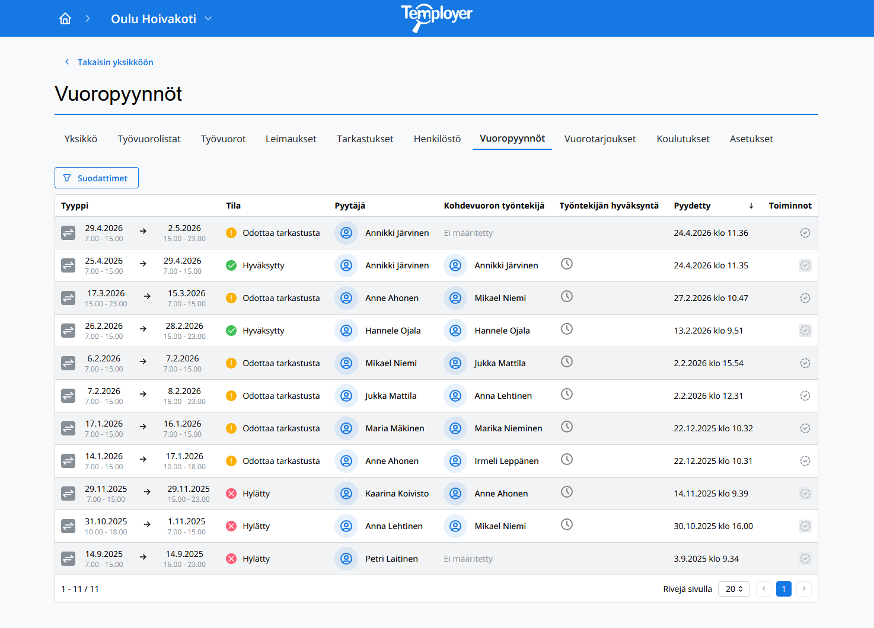The width and height of the screenshot is (874, 628).
Task: Click Anne Ahonen target in 29.11.2025 row
Action: [501, 494]
